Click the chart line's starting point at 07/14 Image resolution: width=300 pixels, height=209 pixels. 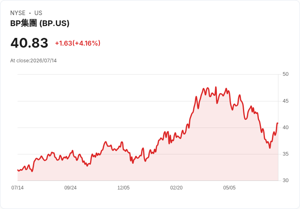coord(18,170)
